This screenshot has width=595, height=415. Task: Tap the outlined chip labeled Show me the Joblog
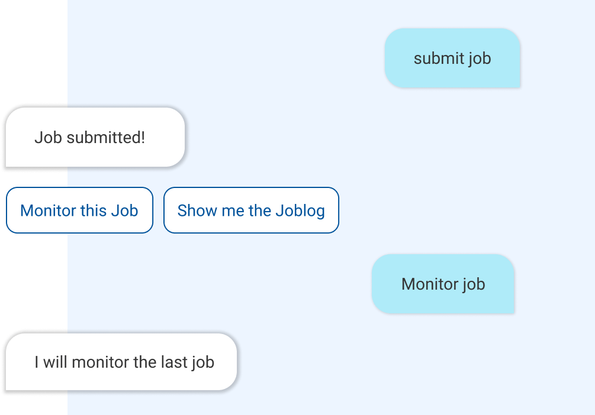point(251,210)
